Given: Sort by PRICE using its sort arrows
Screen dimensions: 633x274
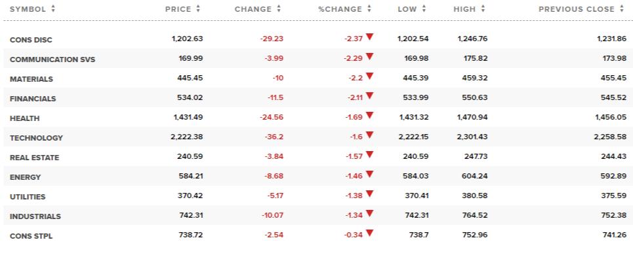Looking at the screenshot, I should pos(198,9).
